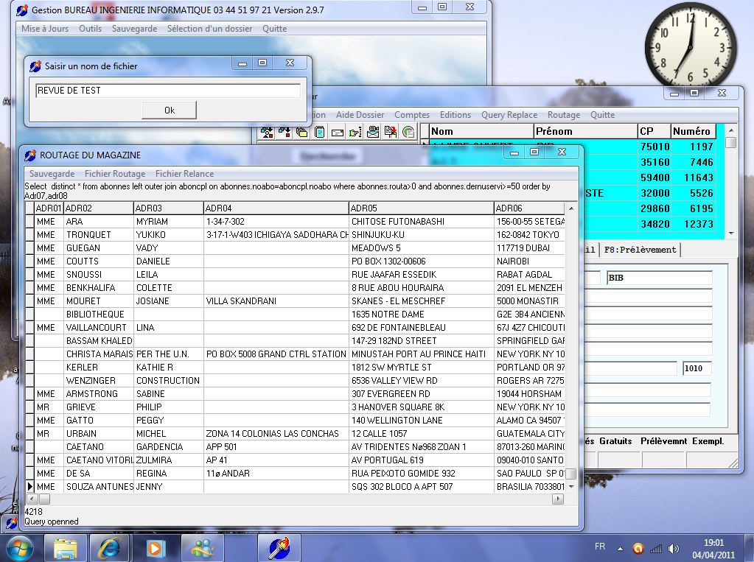Open Internet Explorer from the taskbar
The height and width of the screenshot is (562, 754).
108,548
